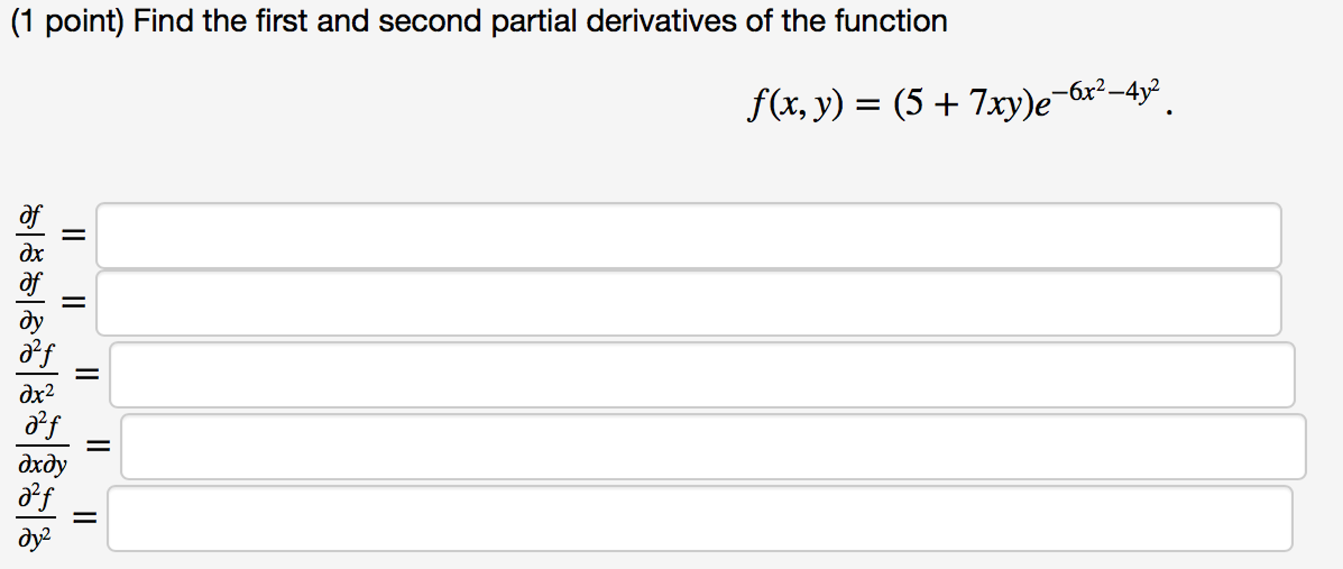This screenshot has width=1343, height=569.
Task: Focus the ∂f/∂y answer box
Action: [689, 303]
